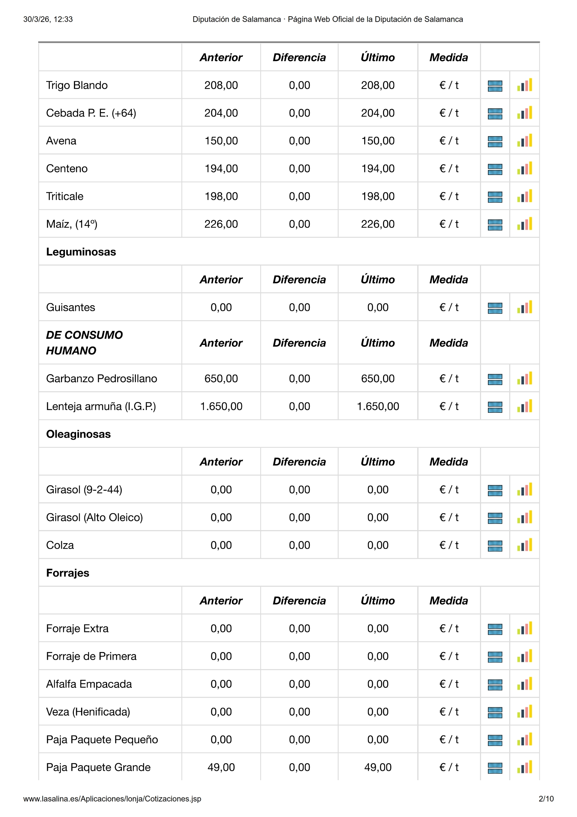Click the bar chart icon for Avena
The width and height of the screenshot is (577, 817).
click(524, 141)
